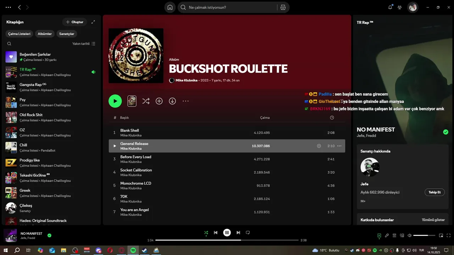Toggle NO MANIFEST saved checkmark in right panel
Screen dimensions: 454x255
pos(445,132)
